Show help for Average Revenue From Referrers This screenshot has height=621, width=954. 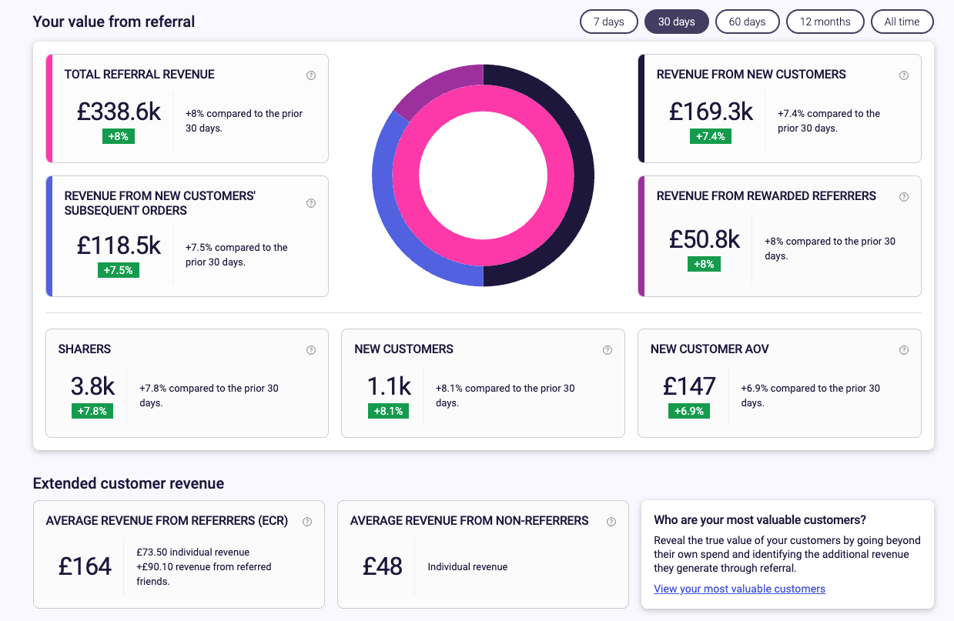(x=307, y=522)
